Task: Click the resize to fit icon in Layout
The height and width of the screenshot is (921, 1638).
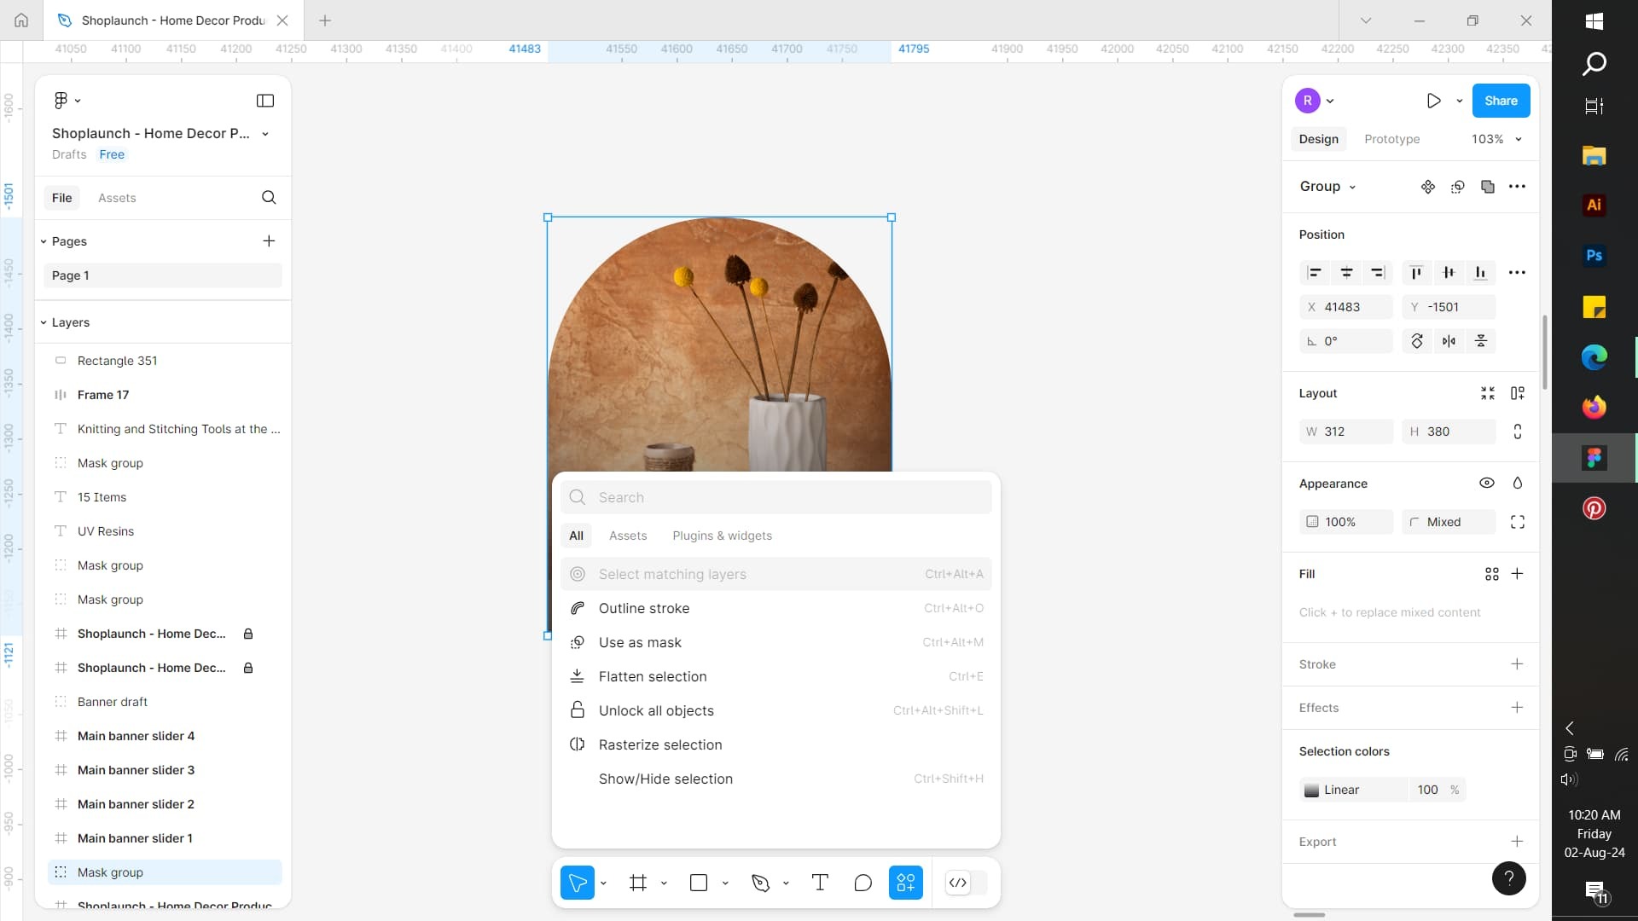Action: (x=1488, y=393)
